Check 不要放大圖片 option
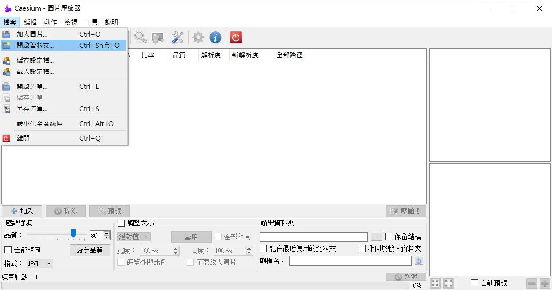Screen dimensions: 552x290 pos(190,262)
